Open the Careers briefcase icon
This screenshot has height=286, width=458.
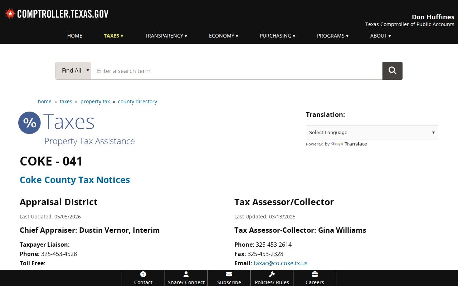tap(315, 274)
